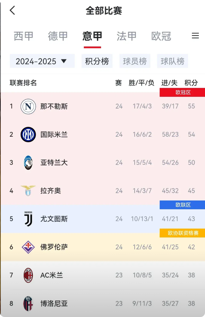The image size is (205, 317).
Task: Switch to the 法甲 league tab
Action: [x=127, y=36]
